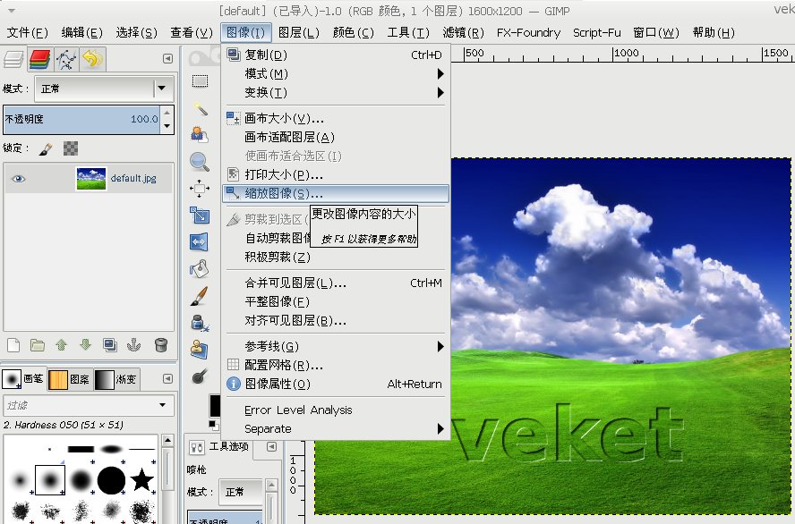
Task: Select the Foreground Select tool
Action: (x=200, y=135)
